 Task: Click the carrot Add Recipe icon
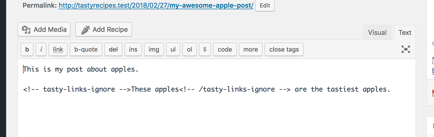86,30
